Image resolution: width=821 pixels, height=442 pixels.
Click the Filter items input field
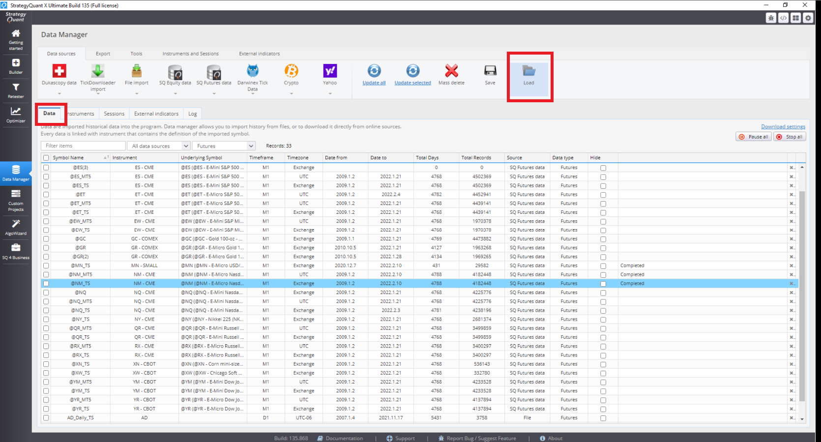[83, 146]
